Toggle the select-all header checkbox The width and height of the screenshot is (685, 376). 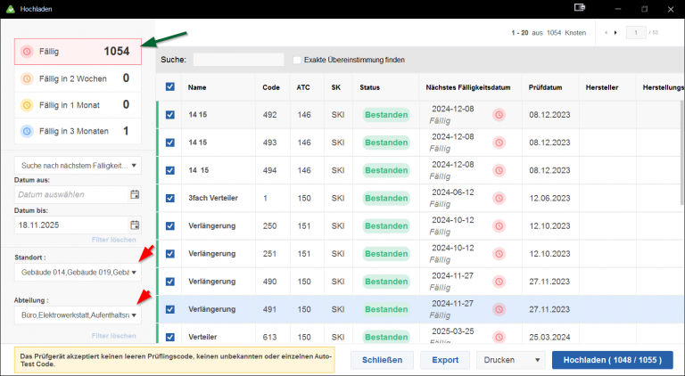coord(169,87)
